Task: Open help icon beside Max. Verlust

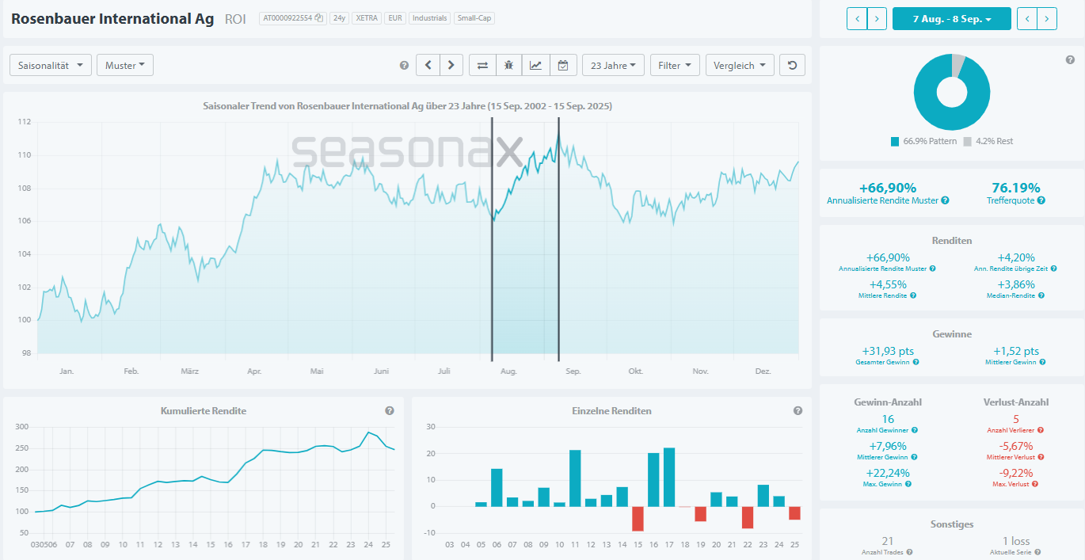Action: click(1035, 484)
